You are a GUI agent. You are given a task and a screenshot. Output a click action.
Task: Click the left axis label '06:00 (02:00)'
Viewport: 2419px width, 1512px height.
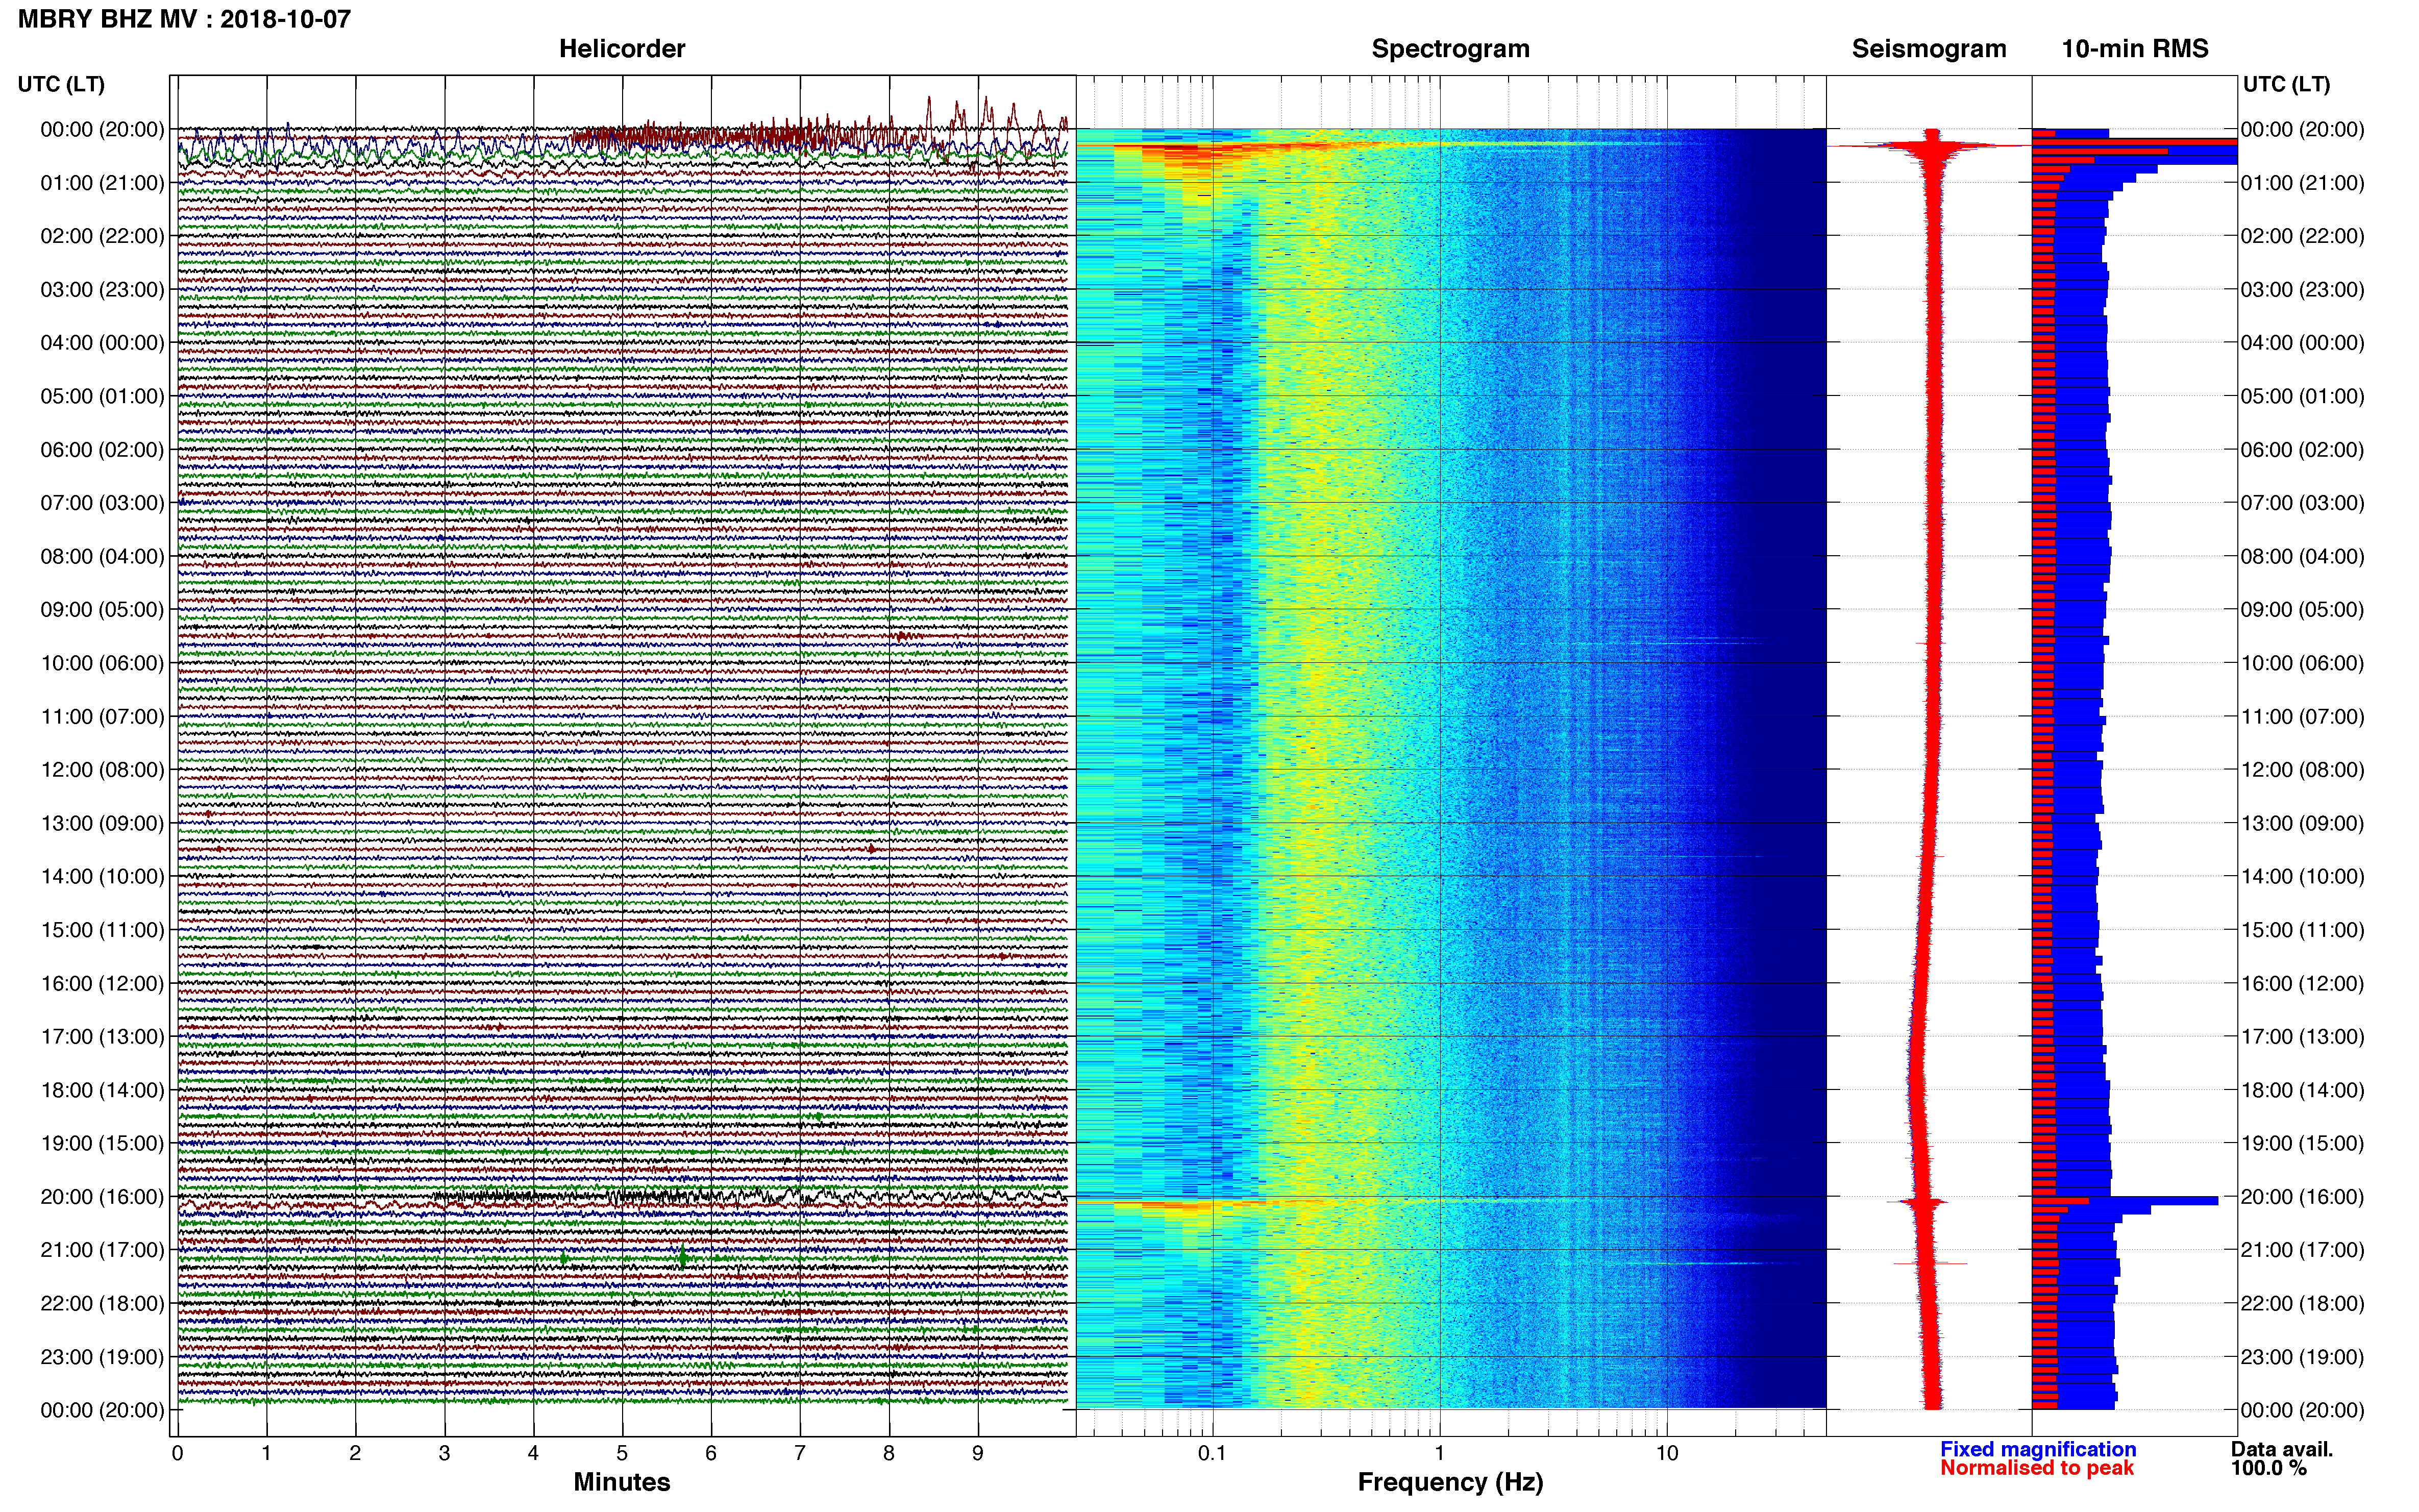click(x=102, y=450)
